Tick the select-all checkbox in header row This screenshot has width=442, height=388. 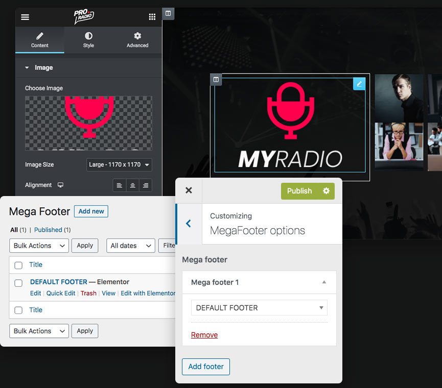(x=18, y=265)
